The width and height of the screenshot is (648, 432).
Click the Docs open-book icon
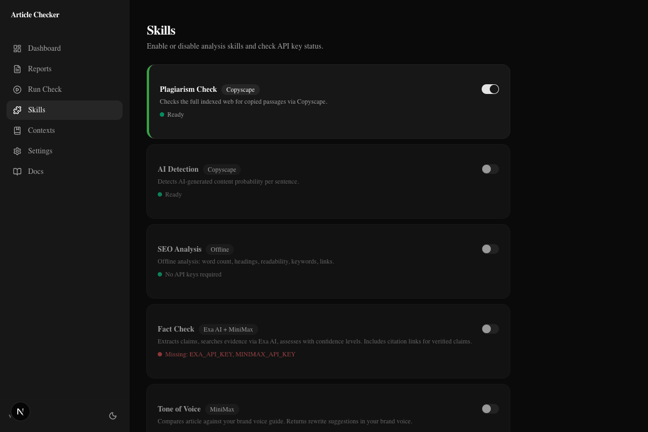click(17, 172)
